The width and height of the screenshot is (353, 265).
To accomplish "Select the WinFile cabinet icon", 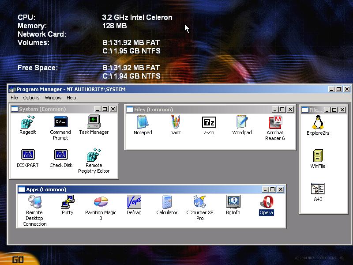I will coord(318,156).
